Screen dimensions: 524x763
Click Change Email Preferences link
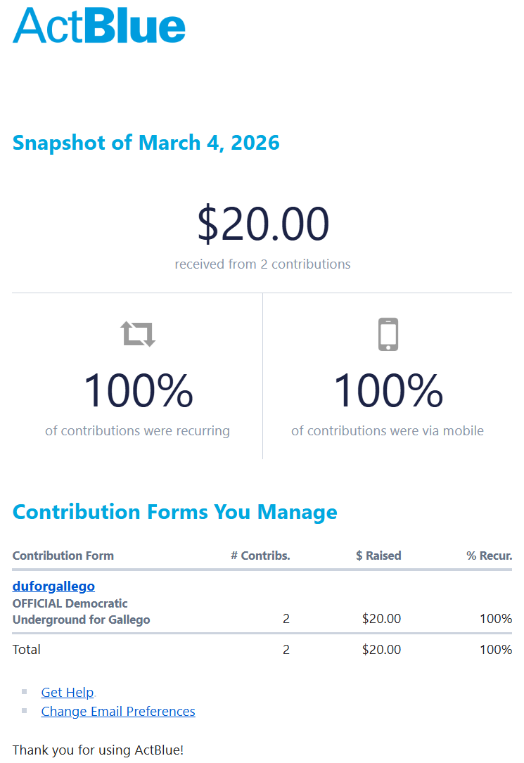tap(118, 712)
